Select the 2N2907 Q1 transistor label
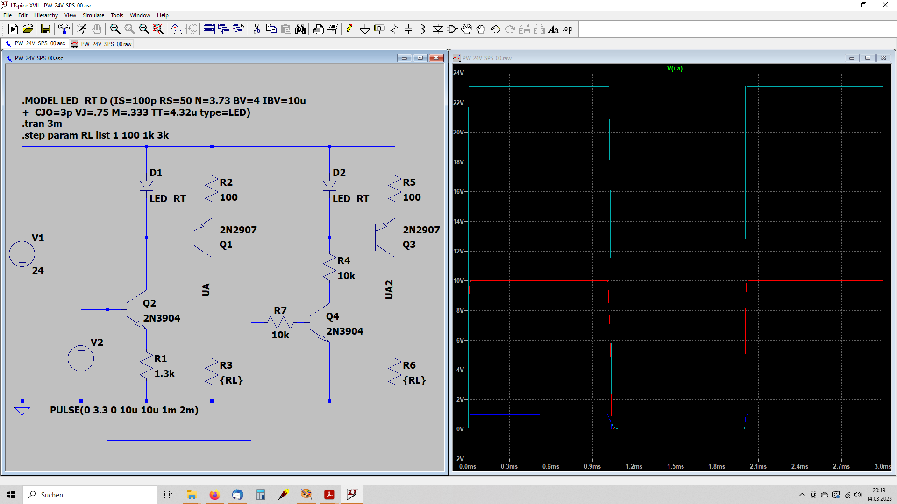The height and width of the screenshot is (504, 897). (238, 230)
